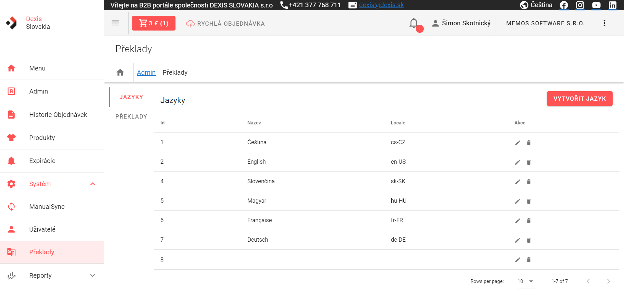This screenshot has height=293, width=624.
Task: Open the LinkedIn icon link
Action: tap(613, 5)
